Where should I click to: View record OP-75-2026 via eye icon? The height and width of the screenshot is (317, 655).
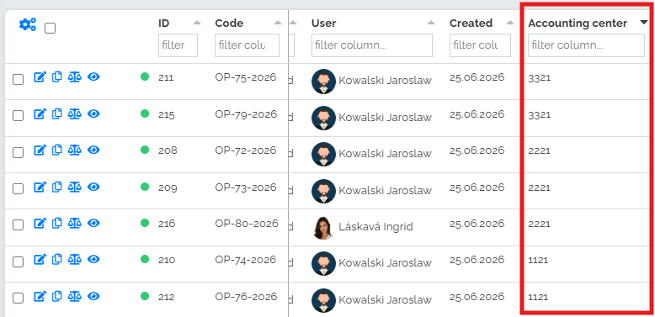(93, 77)
